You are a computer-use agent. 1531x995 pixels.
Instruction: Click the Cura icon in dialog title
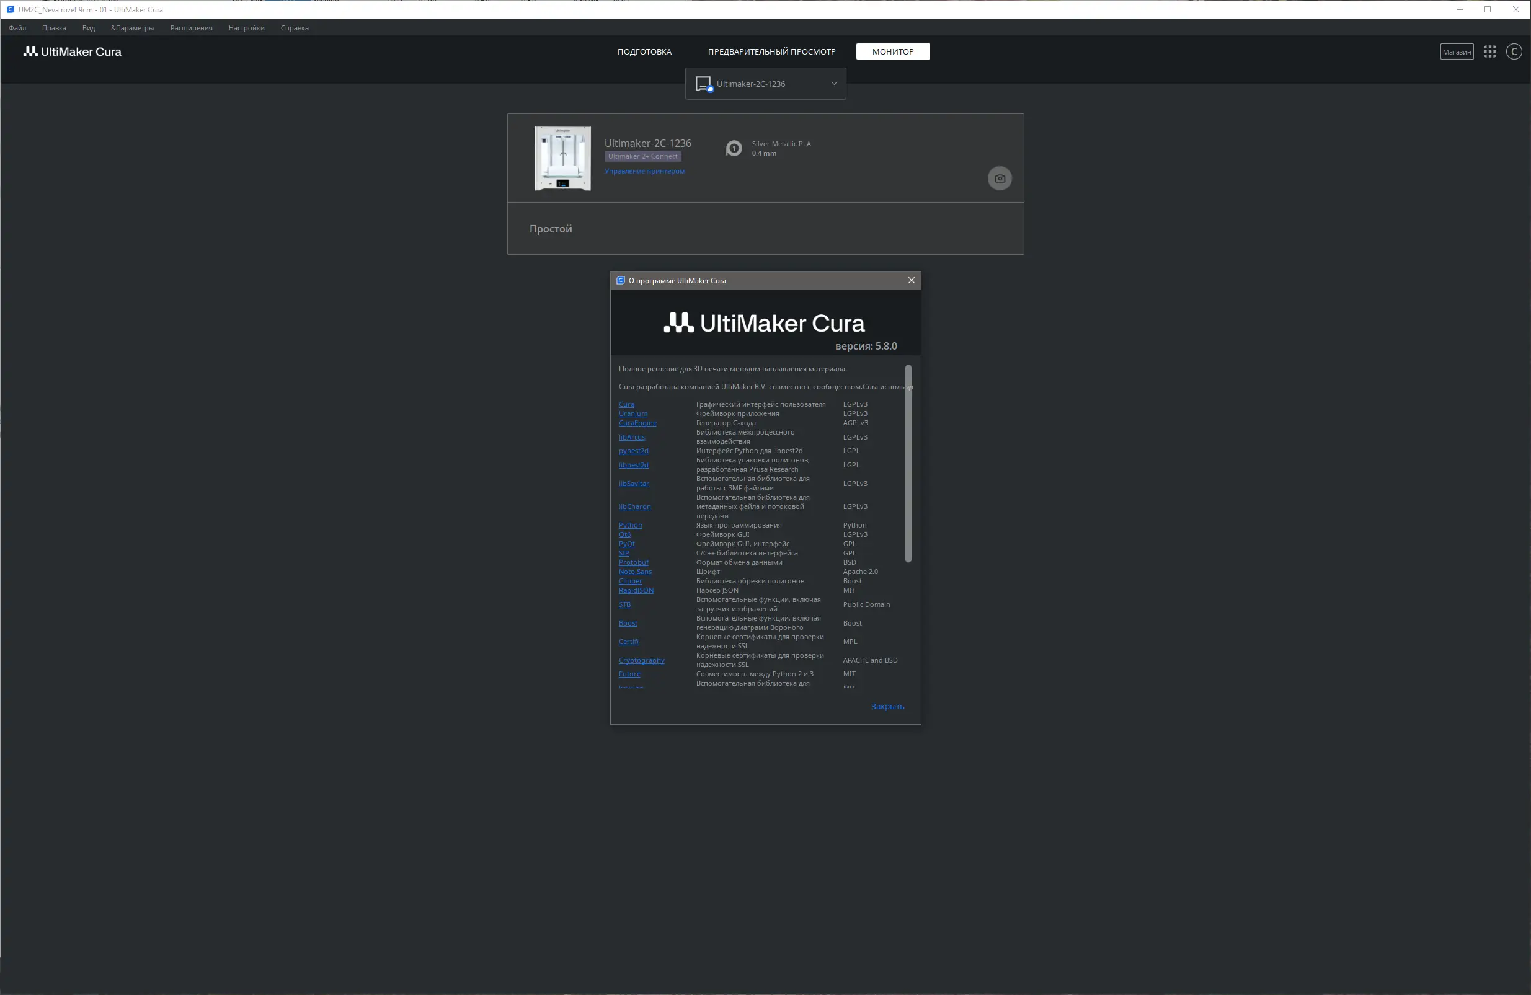[x=620, y=280]
